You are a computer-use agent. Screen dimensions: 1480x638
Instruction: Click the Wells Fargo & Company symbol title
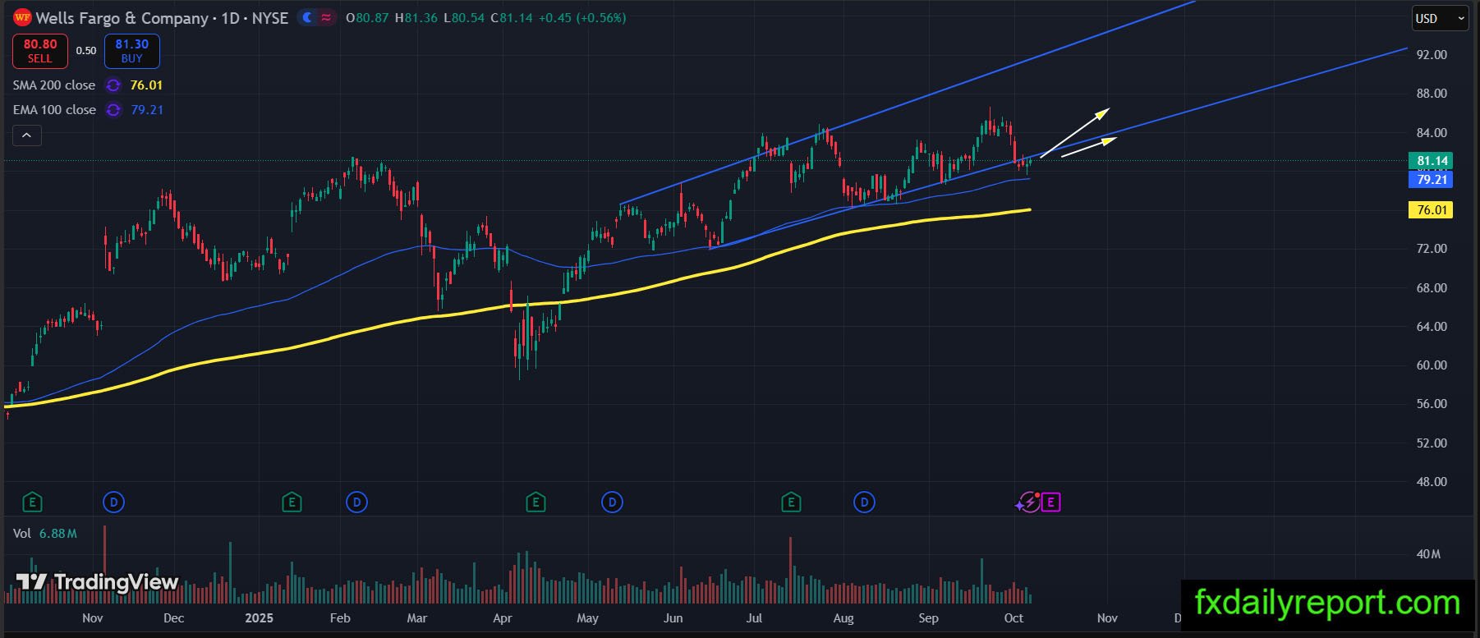click(x=122, y=18)
